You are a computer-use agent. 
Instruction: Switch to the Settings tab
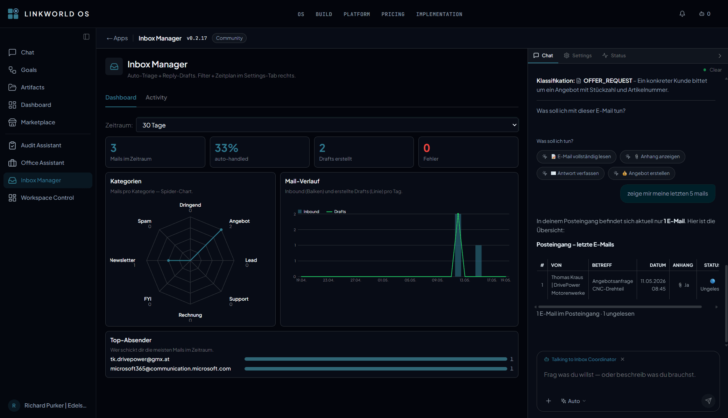(x=578, y=56)
